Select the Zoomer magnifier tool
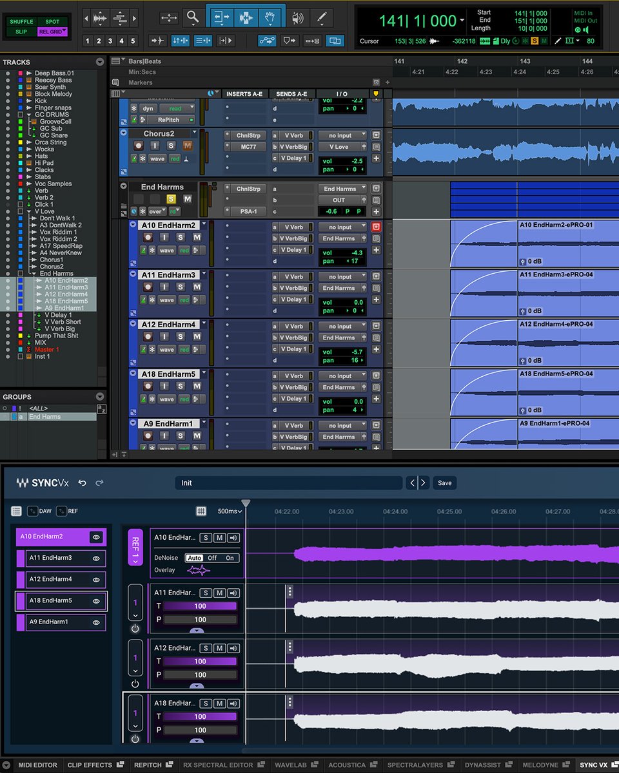Viewport: 619px width, 773px height. pos(193,17)
